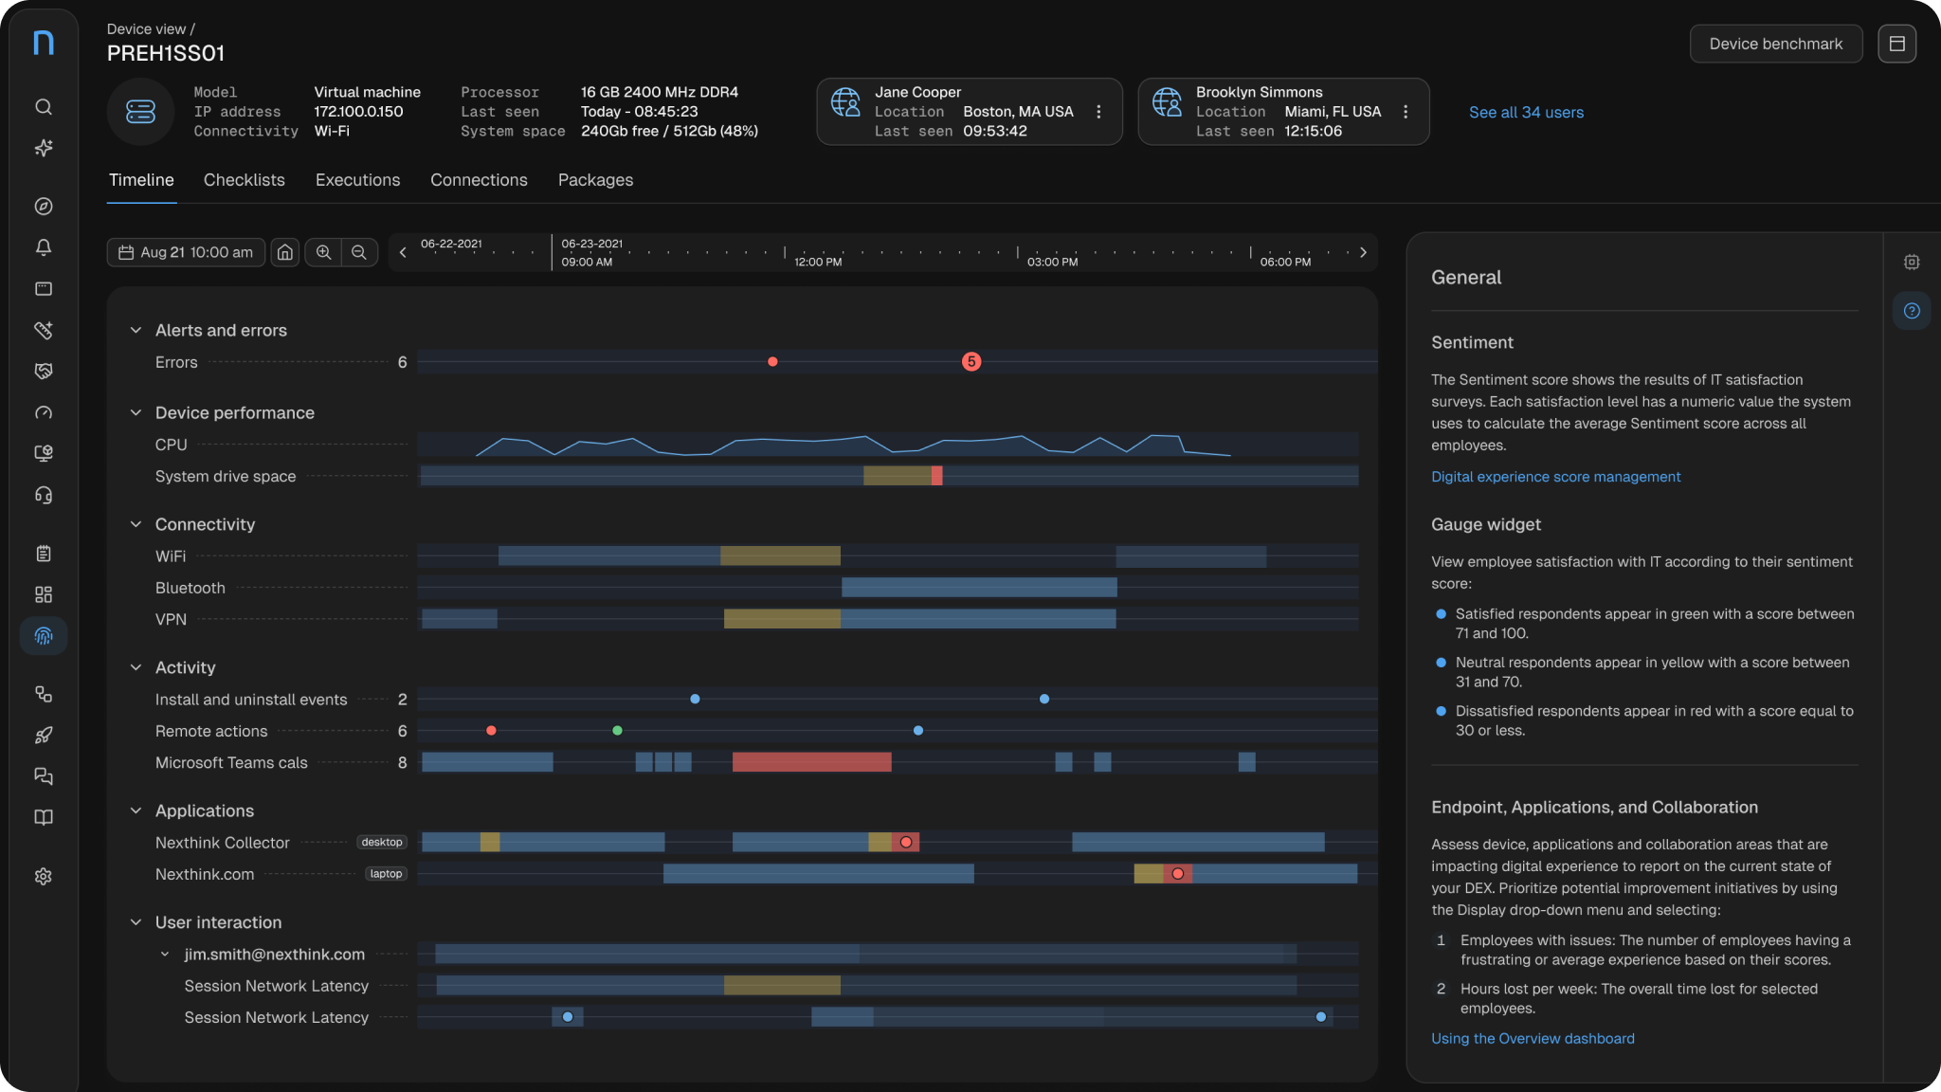
Task: Switch to the Connections tab
Action: [x=479, y=180]
